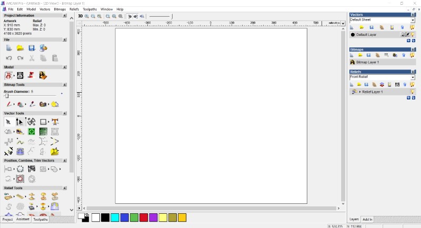Click the Brush Diameter slider handle

[x=7, y=96]
